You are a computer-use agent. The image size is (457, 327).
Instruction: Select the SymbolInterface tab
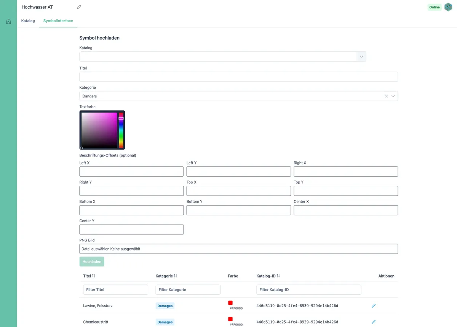point(58,21)
